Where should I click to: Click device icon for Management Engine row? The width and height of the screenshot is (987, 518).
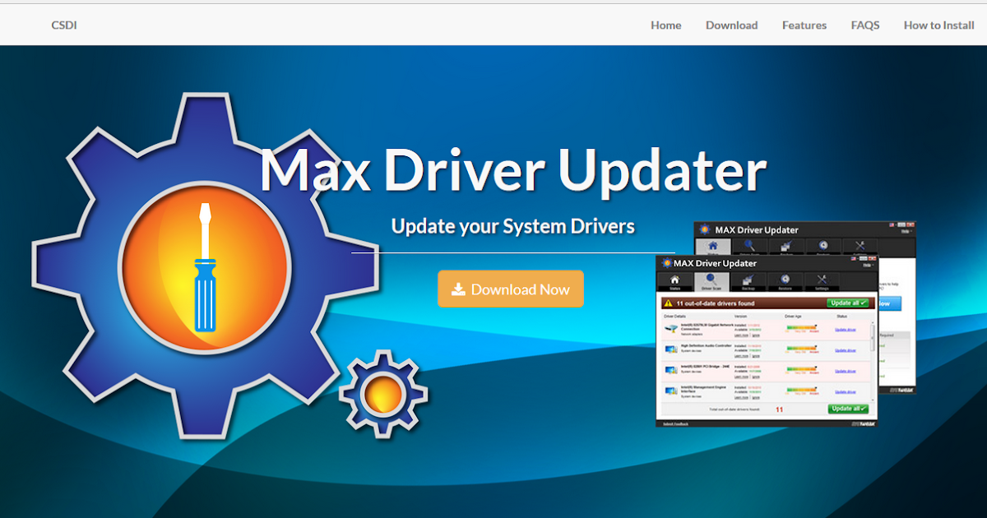point(671,391)
